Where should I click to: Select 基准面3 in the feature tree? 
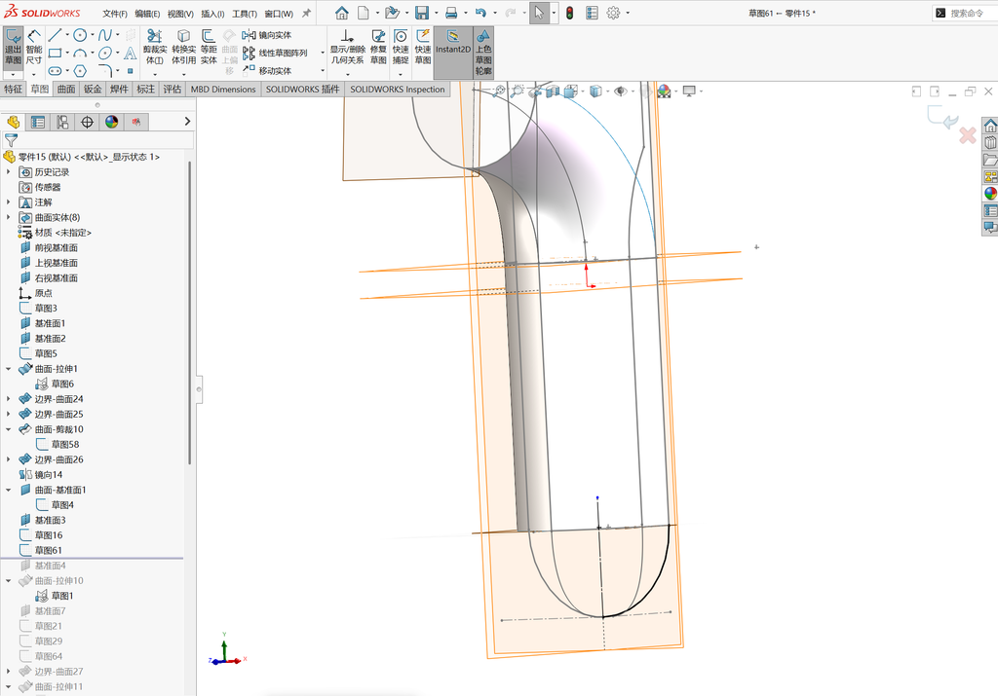tap(50, 520)
